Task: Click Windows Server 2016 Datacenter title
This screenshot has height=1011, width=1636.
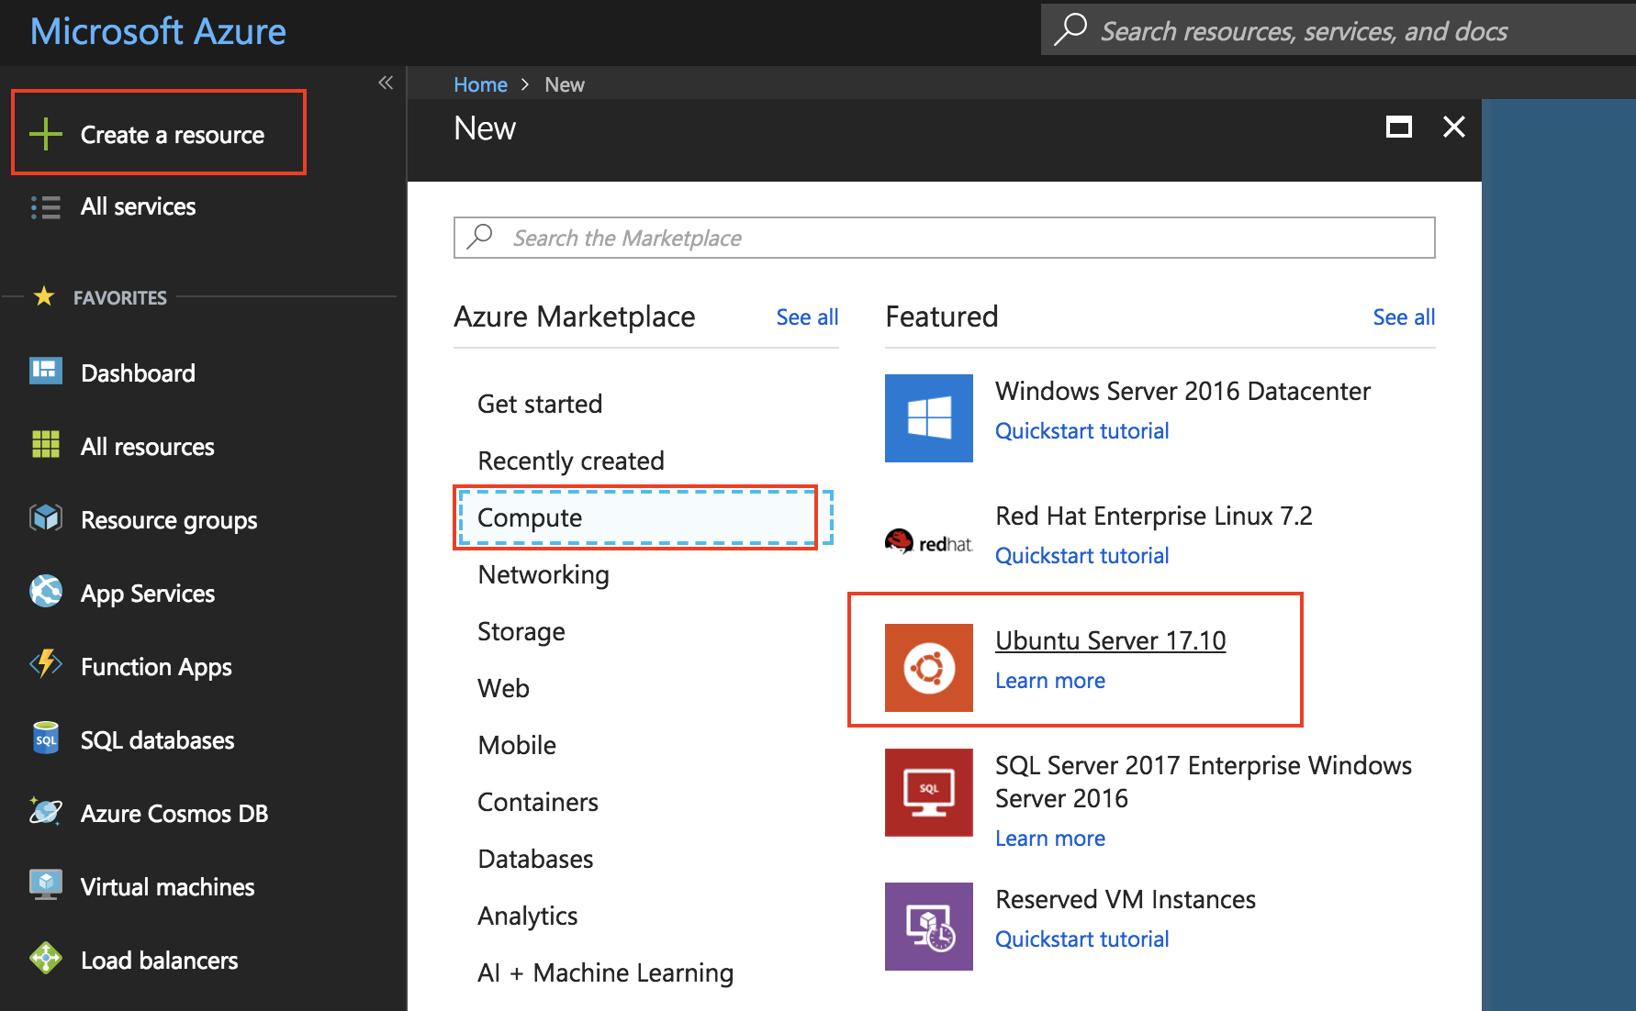Action: tap(1182, 391)
